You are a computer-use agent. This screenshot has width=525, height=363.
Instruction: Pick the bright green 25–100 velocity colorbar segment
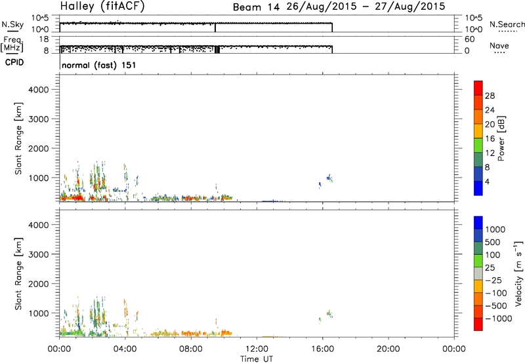pyautogui.click(x=478, y=261)
